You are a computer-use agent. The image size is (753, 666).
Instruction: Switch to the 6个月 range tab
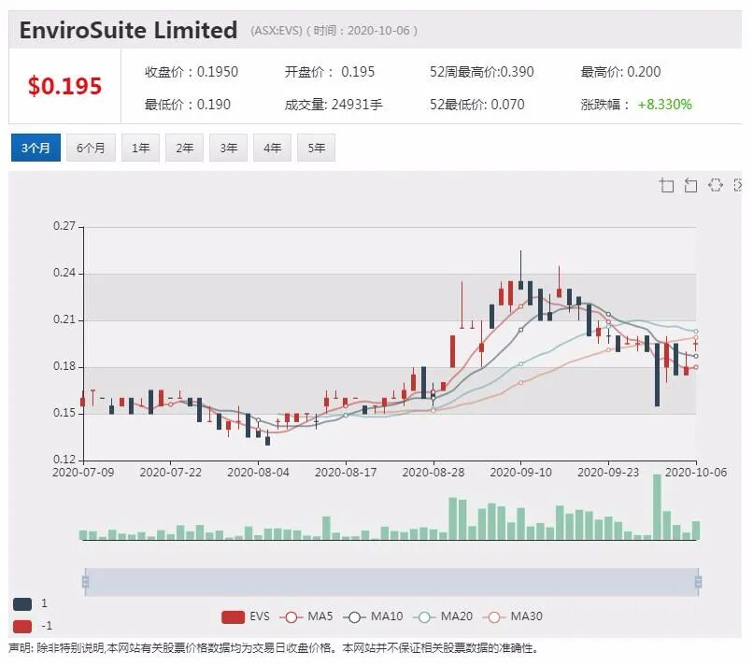click(x=91, y=148)
